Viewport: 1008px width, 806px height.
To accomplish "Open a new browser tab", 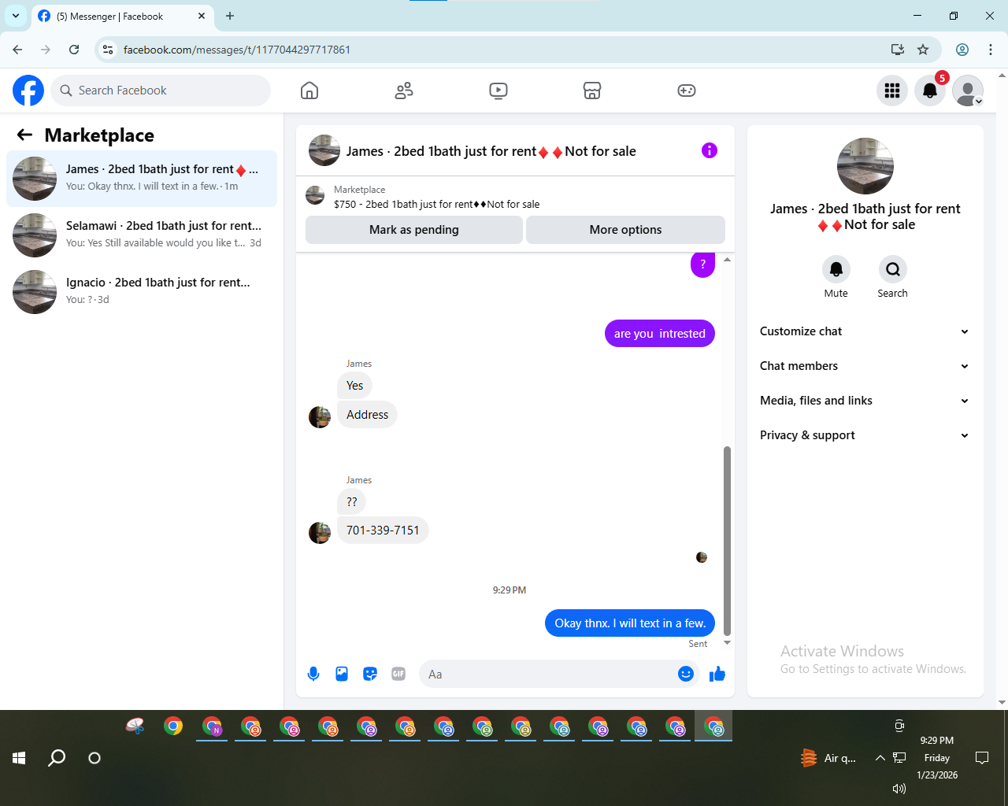I will point(230,16).
